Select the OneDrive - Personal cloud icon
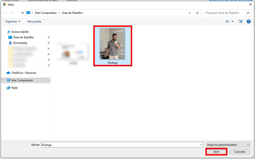 click(x=8, y=73)
